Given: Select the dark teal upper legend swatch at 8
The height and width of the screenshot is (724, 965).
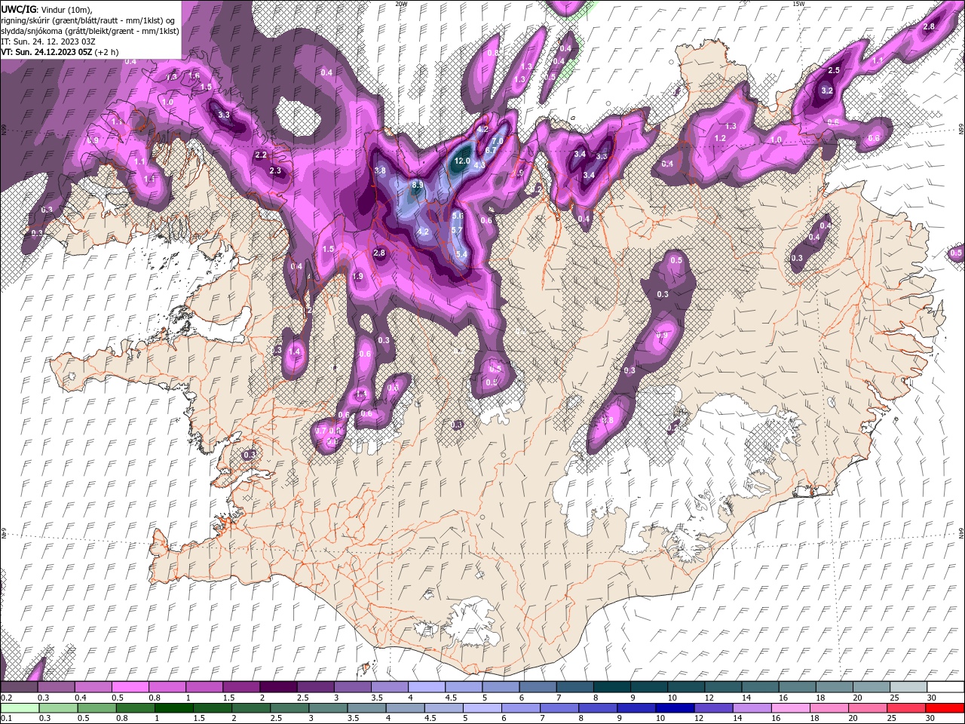Looking at the screenshot, I should pyautogui.click(x=611, y=687).
